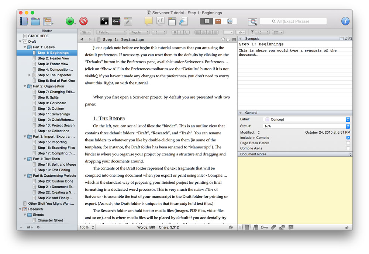Viewport: 369px width, 254px height.
Task: Open the Compose window icon
Action: [172, 21]
